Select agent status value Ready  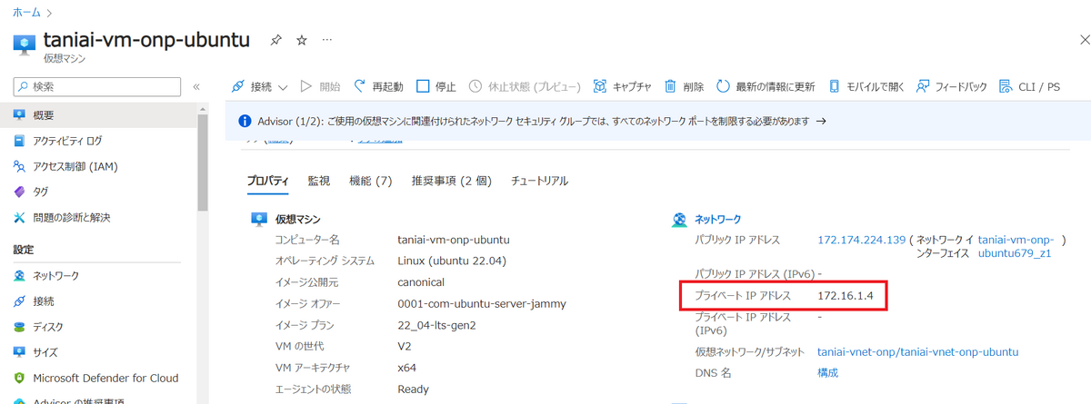click(414, 389)
